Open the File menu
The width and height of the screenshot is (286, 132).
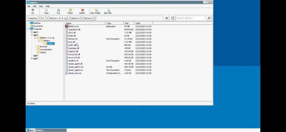(x=29, y=6)
